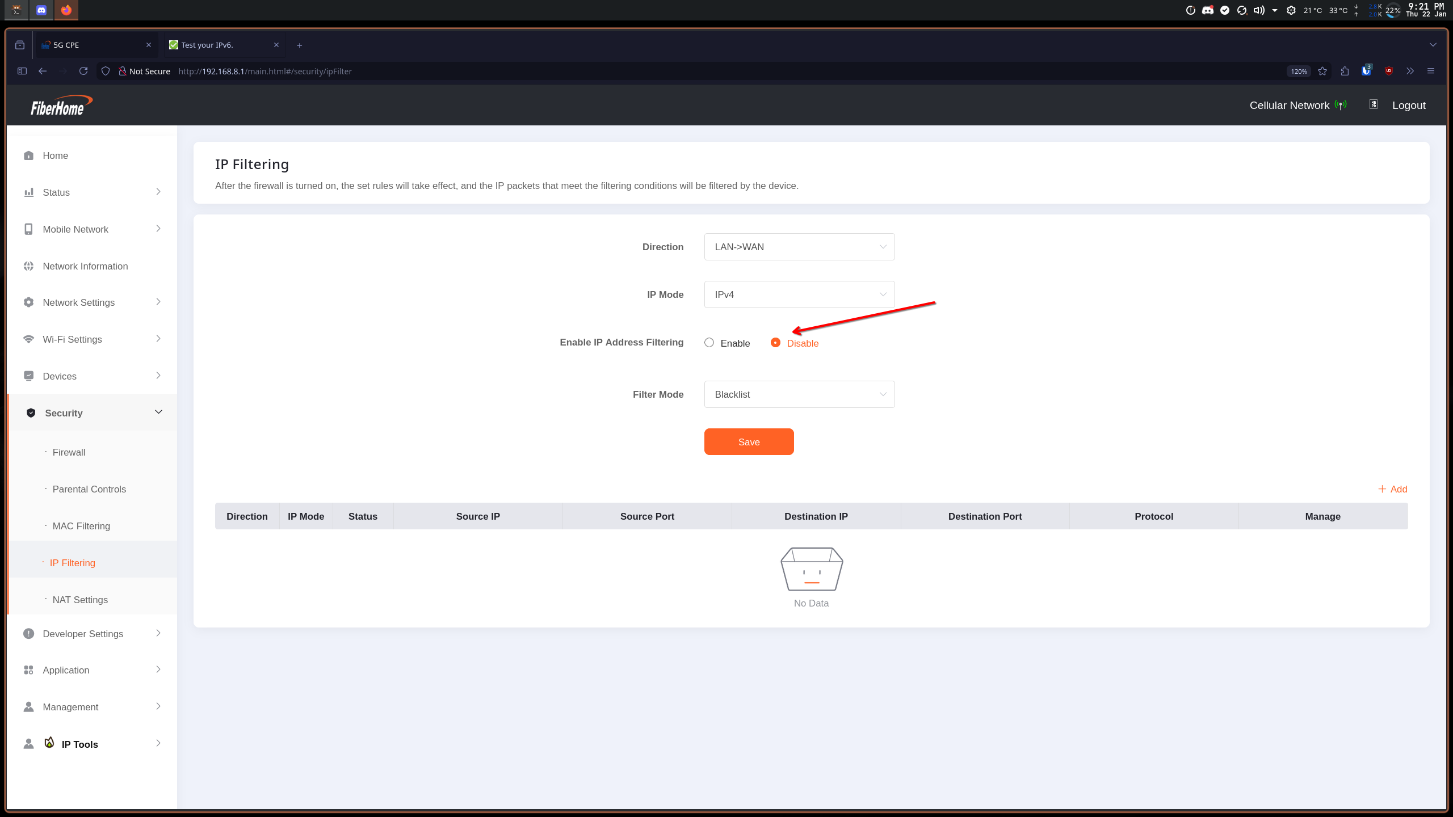Click the Network Information globe icon

28,266
